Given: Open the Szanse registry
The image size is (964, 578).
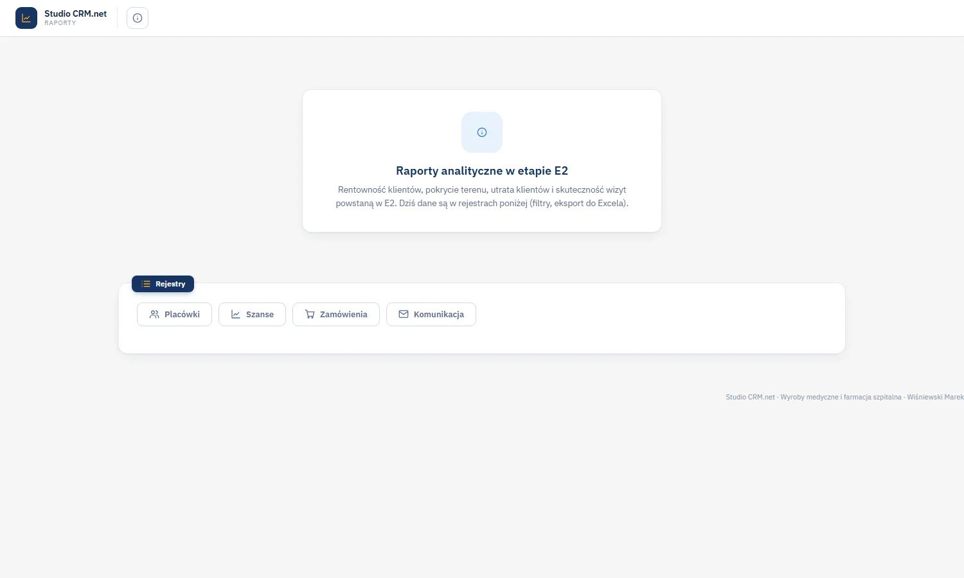Looking at the screenshot, I should (x=252, y=315).
